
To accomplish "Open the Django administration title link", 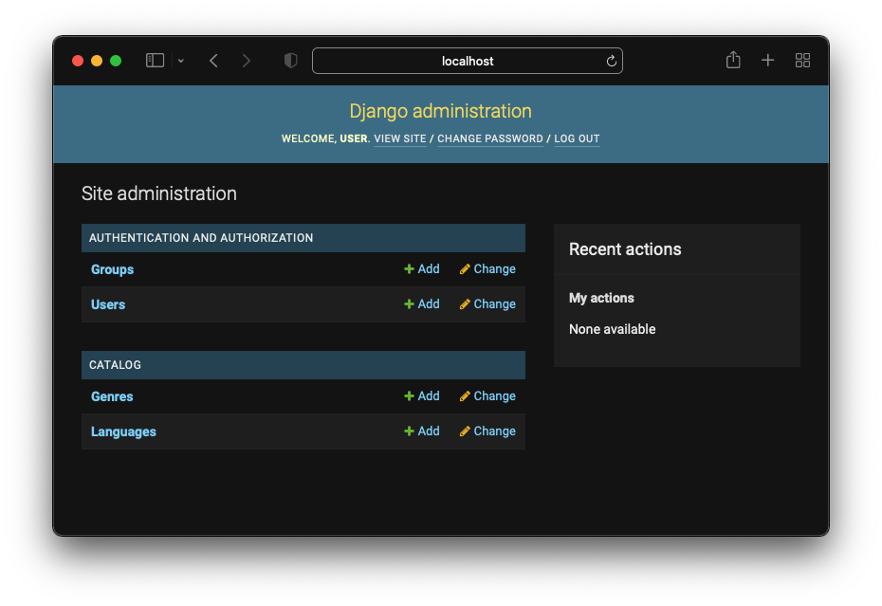I will point(440,111).
